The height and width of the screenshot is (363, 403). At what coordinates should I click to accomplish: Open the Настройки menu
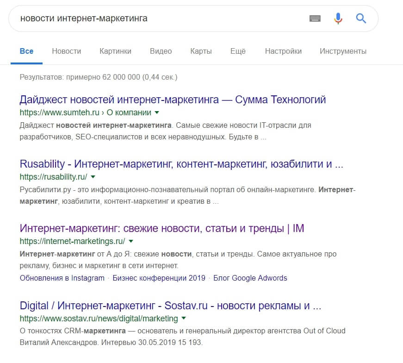pyautogui.click(x=283, y=52)
